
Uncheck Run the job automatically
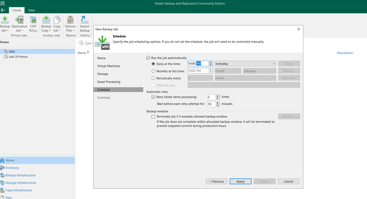tap(148, 58)
